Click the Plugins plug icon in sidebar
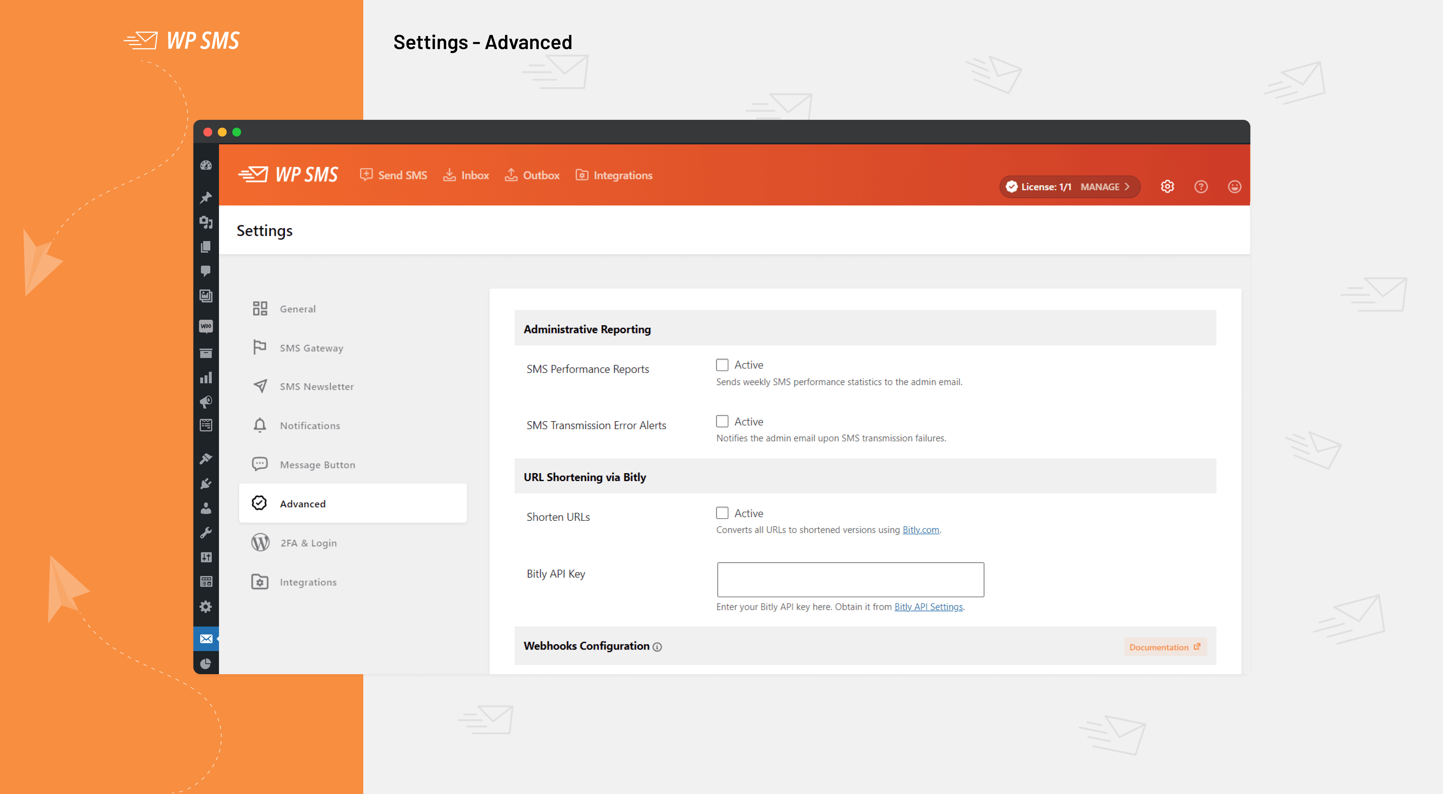Screen dimensions: 1443x794 click(206, 483)
